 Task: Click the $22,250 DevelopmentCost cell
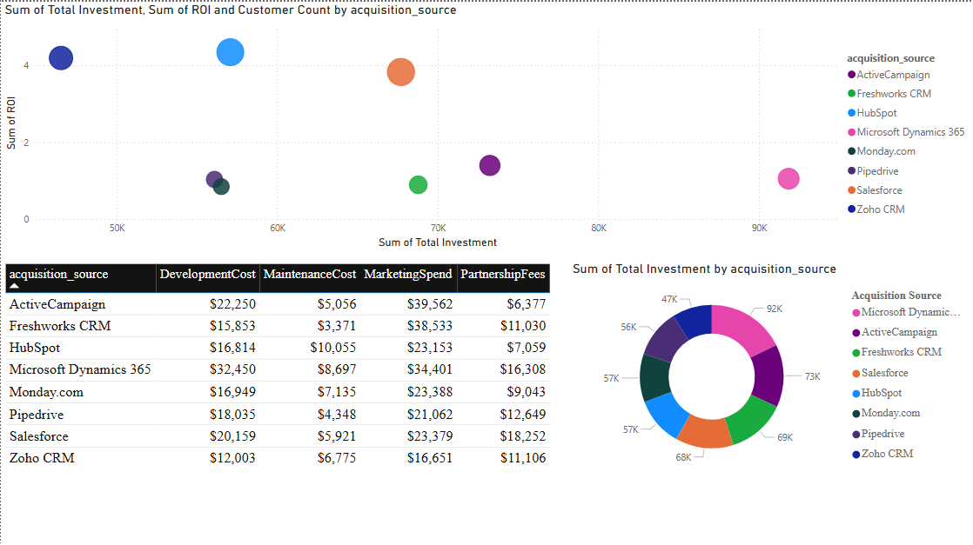tap(232, 304)
